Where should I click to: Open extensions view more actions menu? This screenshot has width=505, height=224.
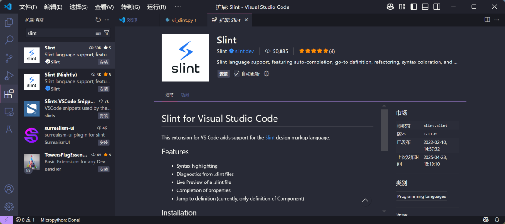point(107,20)
